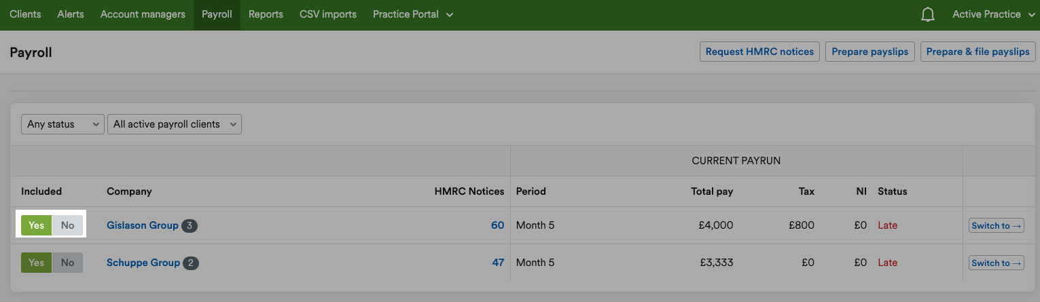
Task: Open the Any status filter dropdown
Action: pos(62,124)
